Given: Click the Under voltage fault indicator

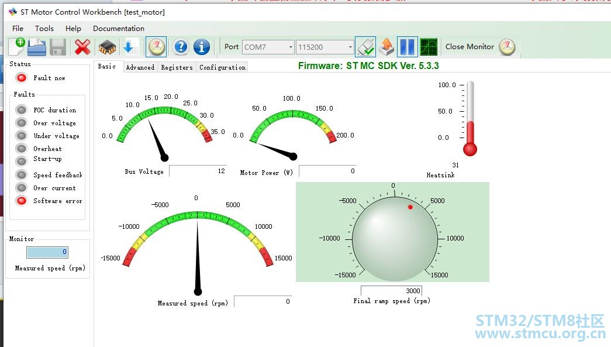Looking at the screenshot, I should (x=22, y=136).
